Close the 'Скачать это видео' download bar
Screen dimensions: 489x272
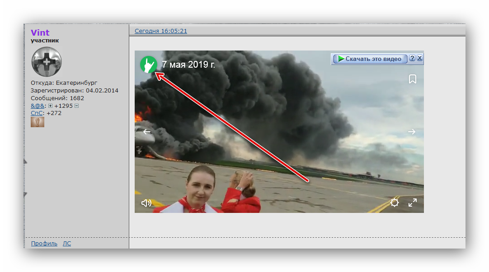(x=419, y=59)
